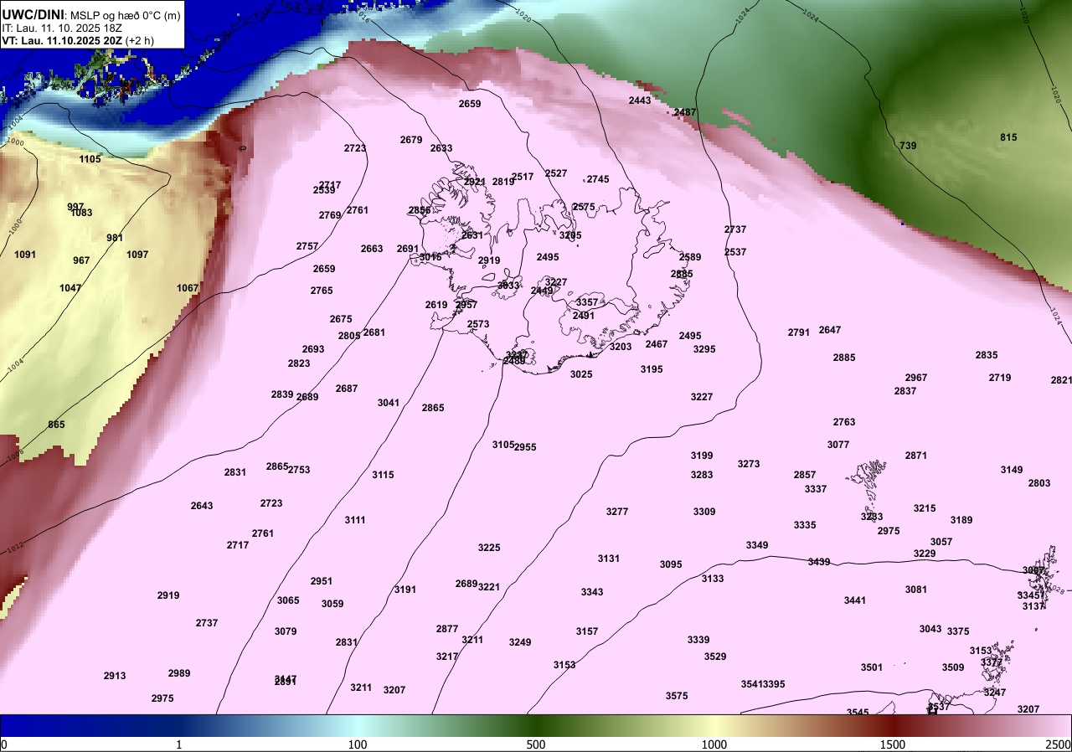Image resolution: width=1072 pixels, height=752 pixels.
Task: Select the height value 2989
Action: click(179, 673)
